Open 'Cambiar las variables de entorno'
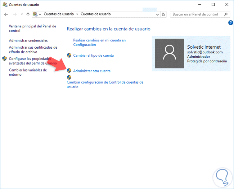 click(x=28, y=72)
